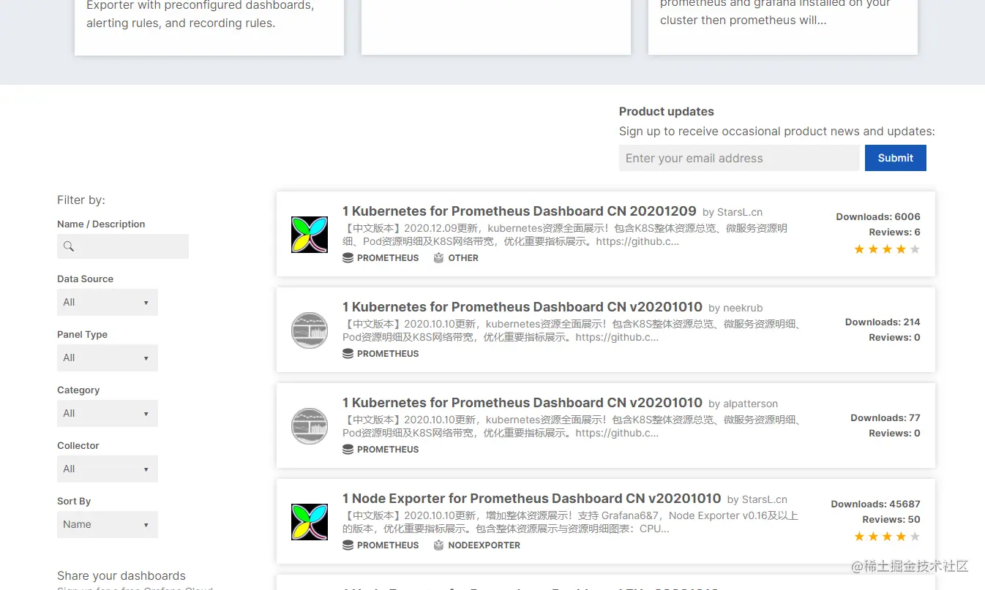Click the NODEEXPORTER collector icon
The width and height of the screenshot is (985, 590).
click(x=439, y=545)
